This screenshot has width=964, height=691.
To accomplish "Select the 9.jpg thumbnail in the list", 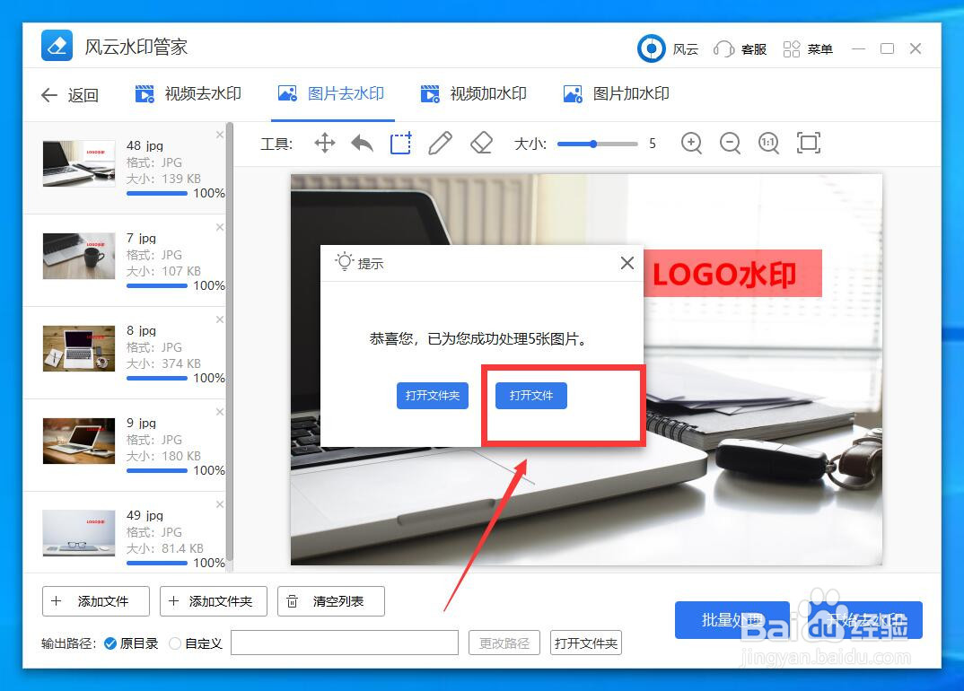I will click(78, 441).
